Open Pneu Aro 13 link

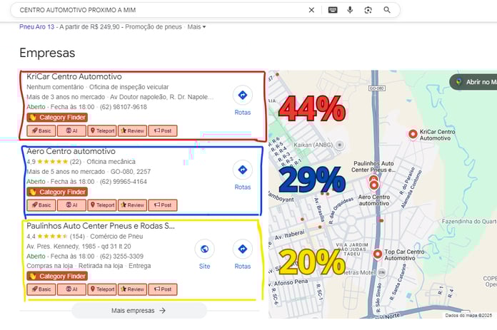(36, 27)
